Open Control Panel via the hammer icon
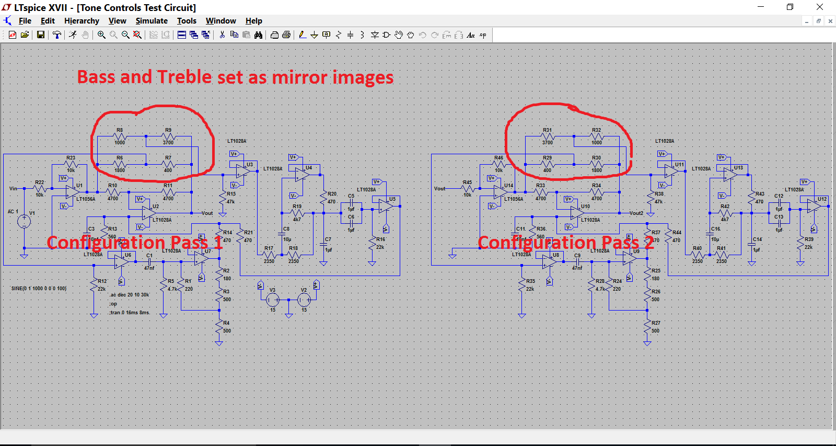The image size is (836, 446). coord(57,35)
